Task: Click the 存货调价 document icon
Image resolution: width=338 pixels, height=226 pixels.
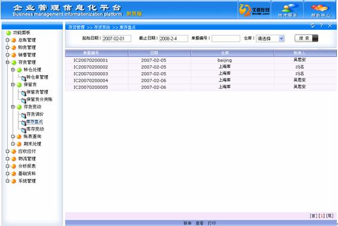Action: click(x=23, y=115)
